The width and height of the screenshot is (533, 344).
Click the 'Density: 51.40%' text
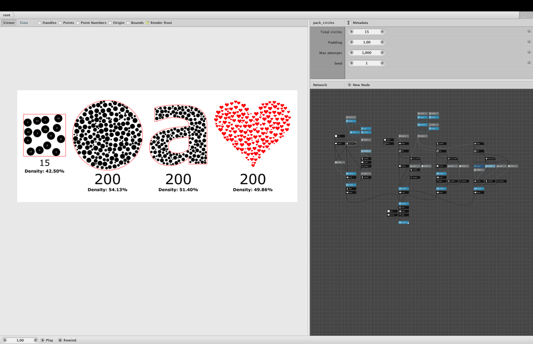[x=178, y=190]
